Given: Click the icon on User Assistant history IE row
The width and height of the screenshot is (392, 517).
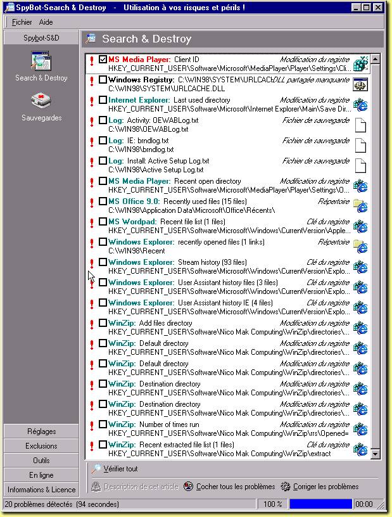Looking at the screenshot, I should click(x=360, y=308).
